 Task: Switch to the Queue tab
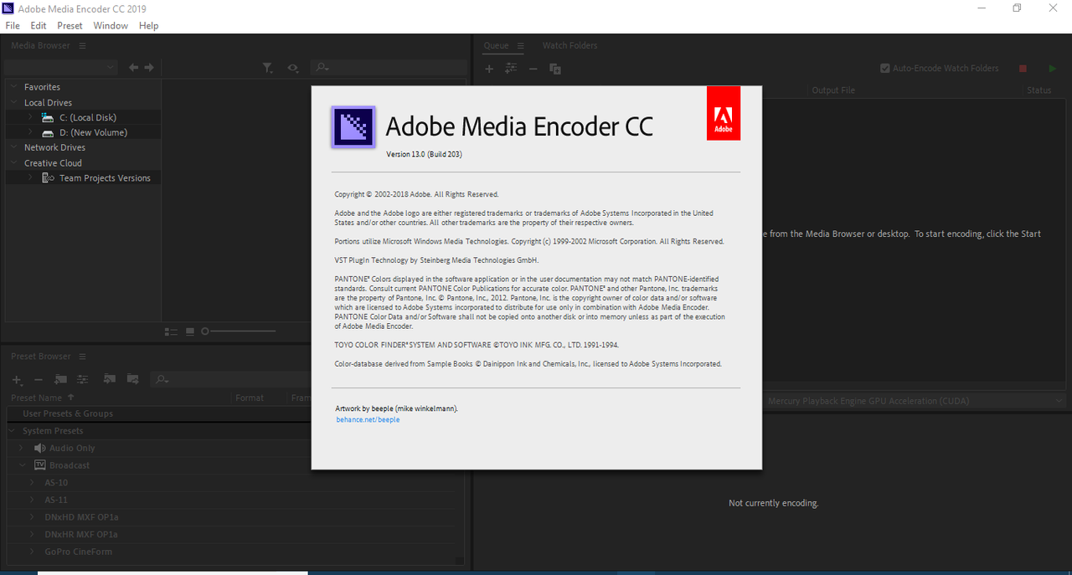point(496,45)
